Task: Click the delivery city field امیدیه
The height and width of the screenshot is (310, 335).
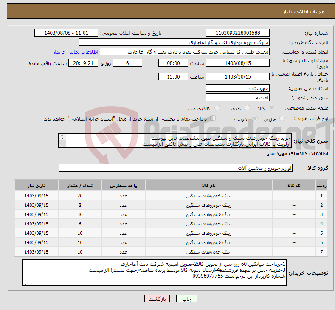Action: tap(238, 97)
